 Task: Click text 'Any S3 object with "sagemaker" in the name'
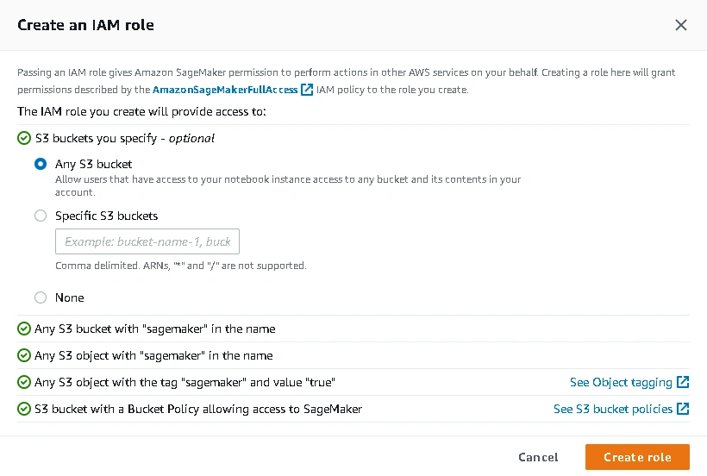coord(153,355)
